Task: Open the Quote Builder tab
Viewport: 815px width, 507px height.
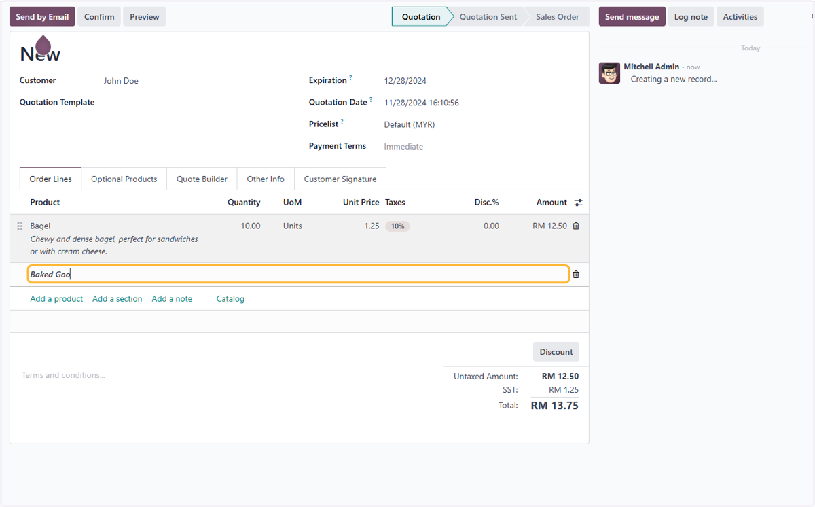Action: [x=202, y=179]
